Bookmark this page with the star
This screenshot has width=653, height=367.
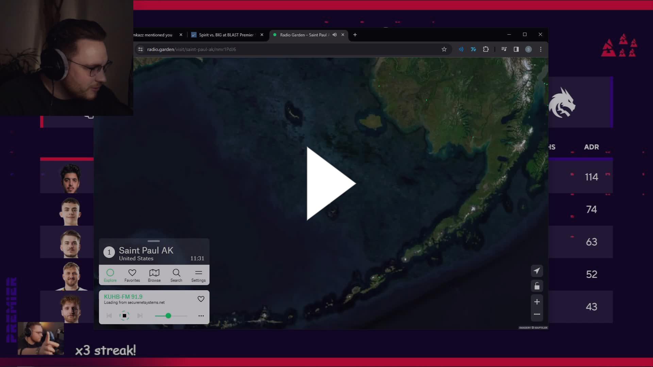click(444, 49)
